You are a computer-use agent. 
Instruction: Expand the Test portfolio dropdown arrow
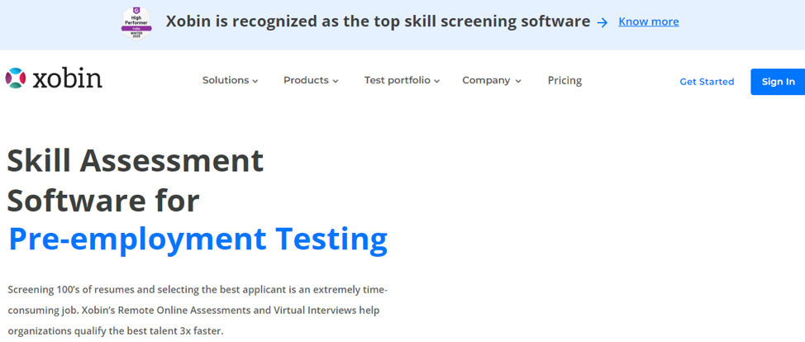tap(437, 81)
